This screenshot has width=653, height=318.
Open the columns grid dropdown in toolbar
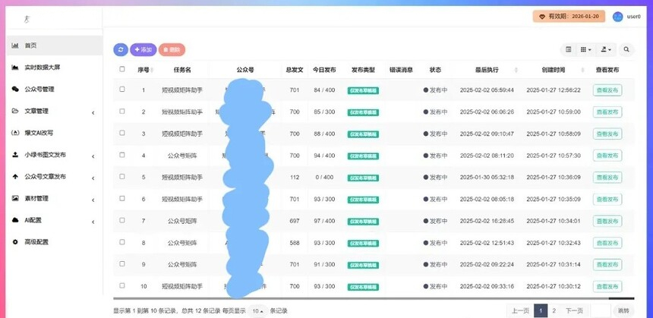coord(586,49)
